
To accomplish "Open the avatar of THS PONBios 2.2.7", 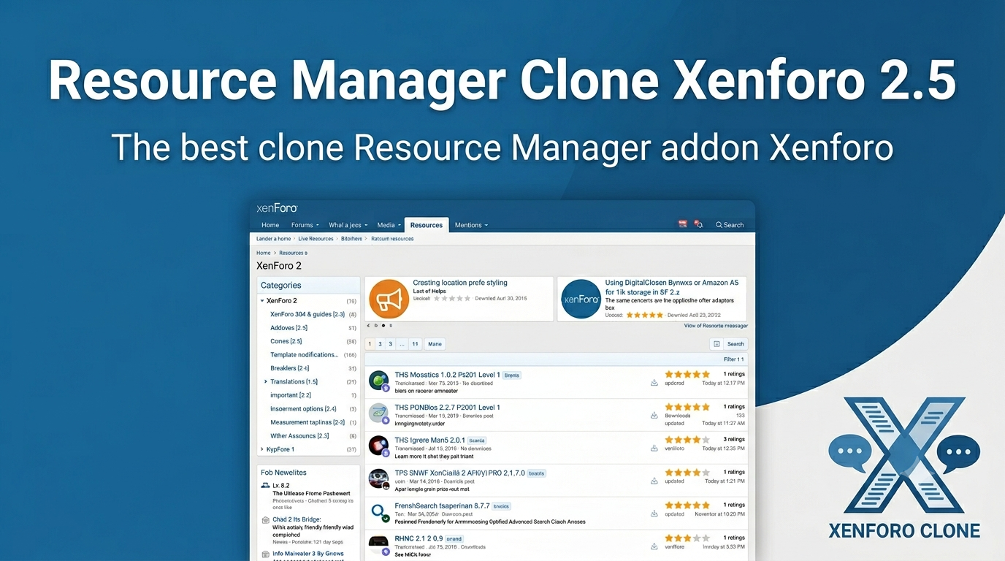I will click(378, 413).
